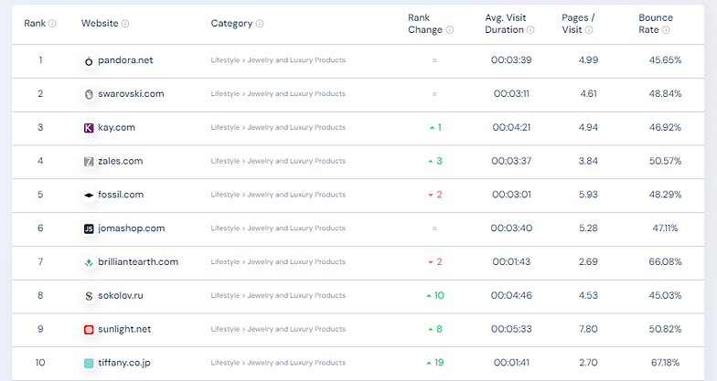
Task: Click the brilliantearth.com favicon
Action: click(x=89, y=262)
